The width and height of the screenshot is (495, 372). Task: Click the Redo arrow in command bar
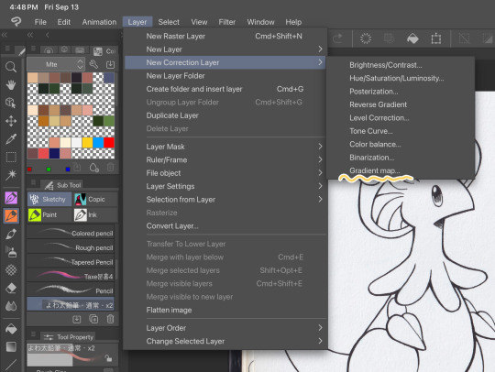(x=337, y=38)
